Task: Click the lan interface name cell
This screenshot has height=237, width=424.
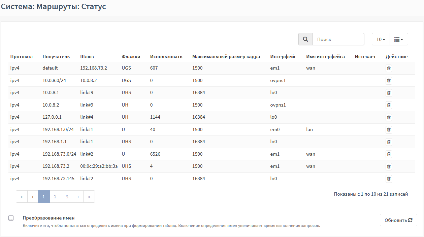Action: click(x=309, y=129)
